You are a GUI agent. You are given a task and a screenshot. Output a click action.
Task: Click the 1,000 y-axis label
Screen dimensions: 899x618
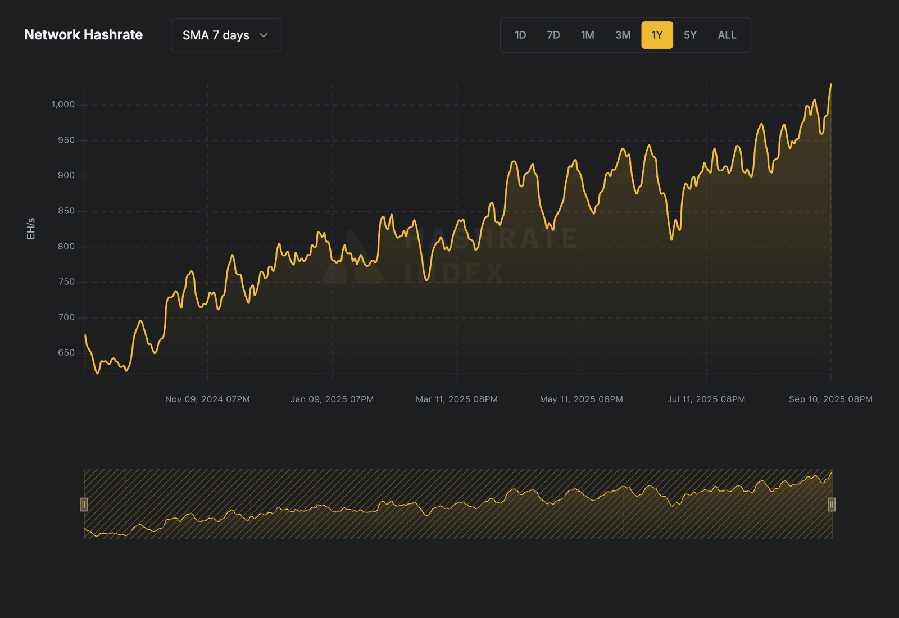click(x=63, y=104)
